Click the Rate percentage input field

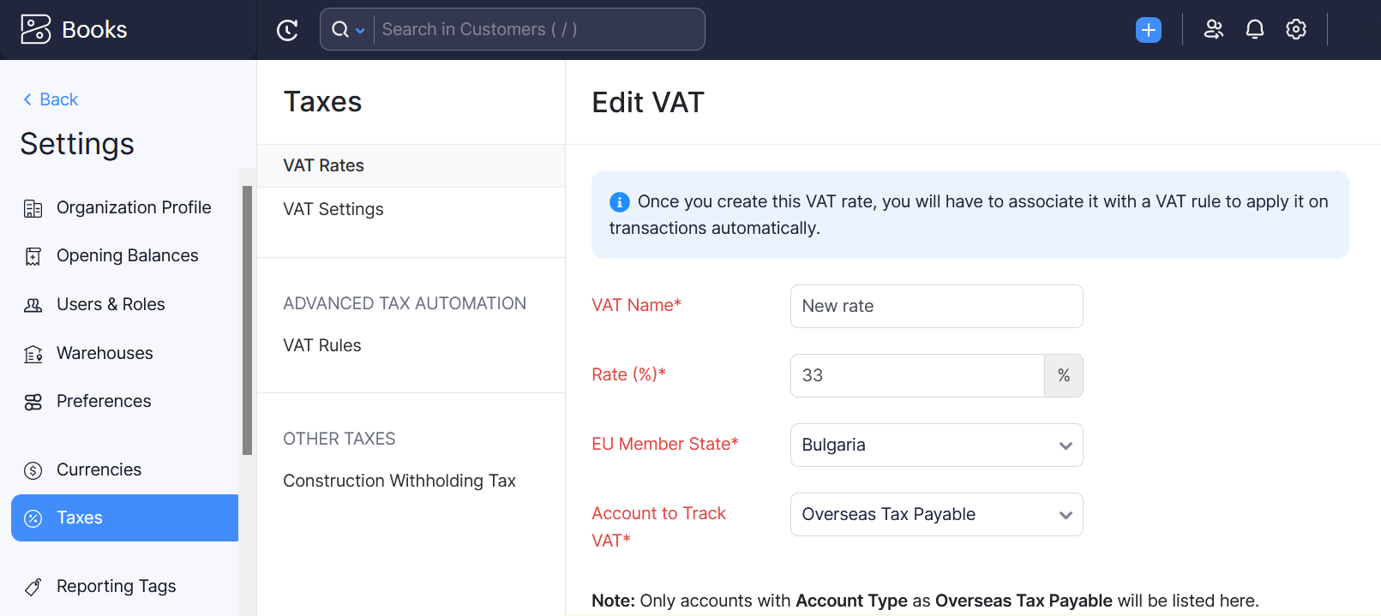pyautogui.click(x=916, y=376)
